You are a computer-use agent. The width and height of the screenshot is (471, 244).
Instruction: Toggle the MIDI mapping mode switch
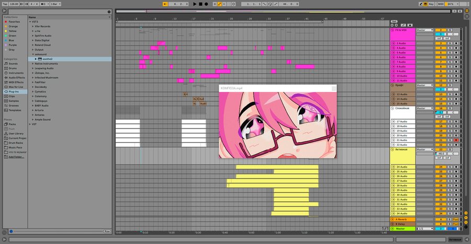[x=440, y=4]
